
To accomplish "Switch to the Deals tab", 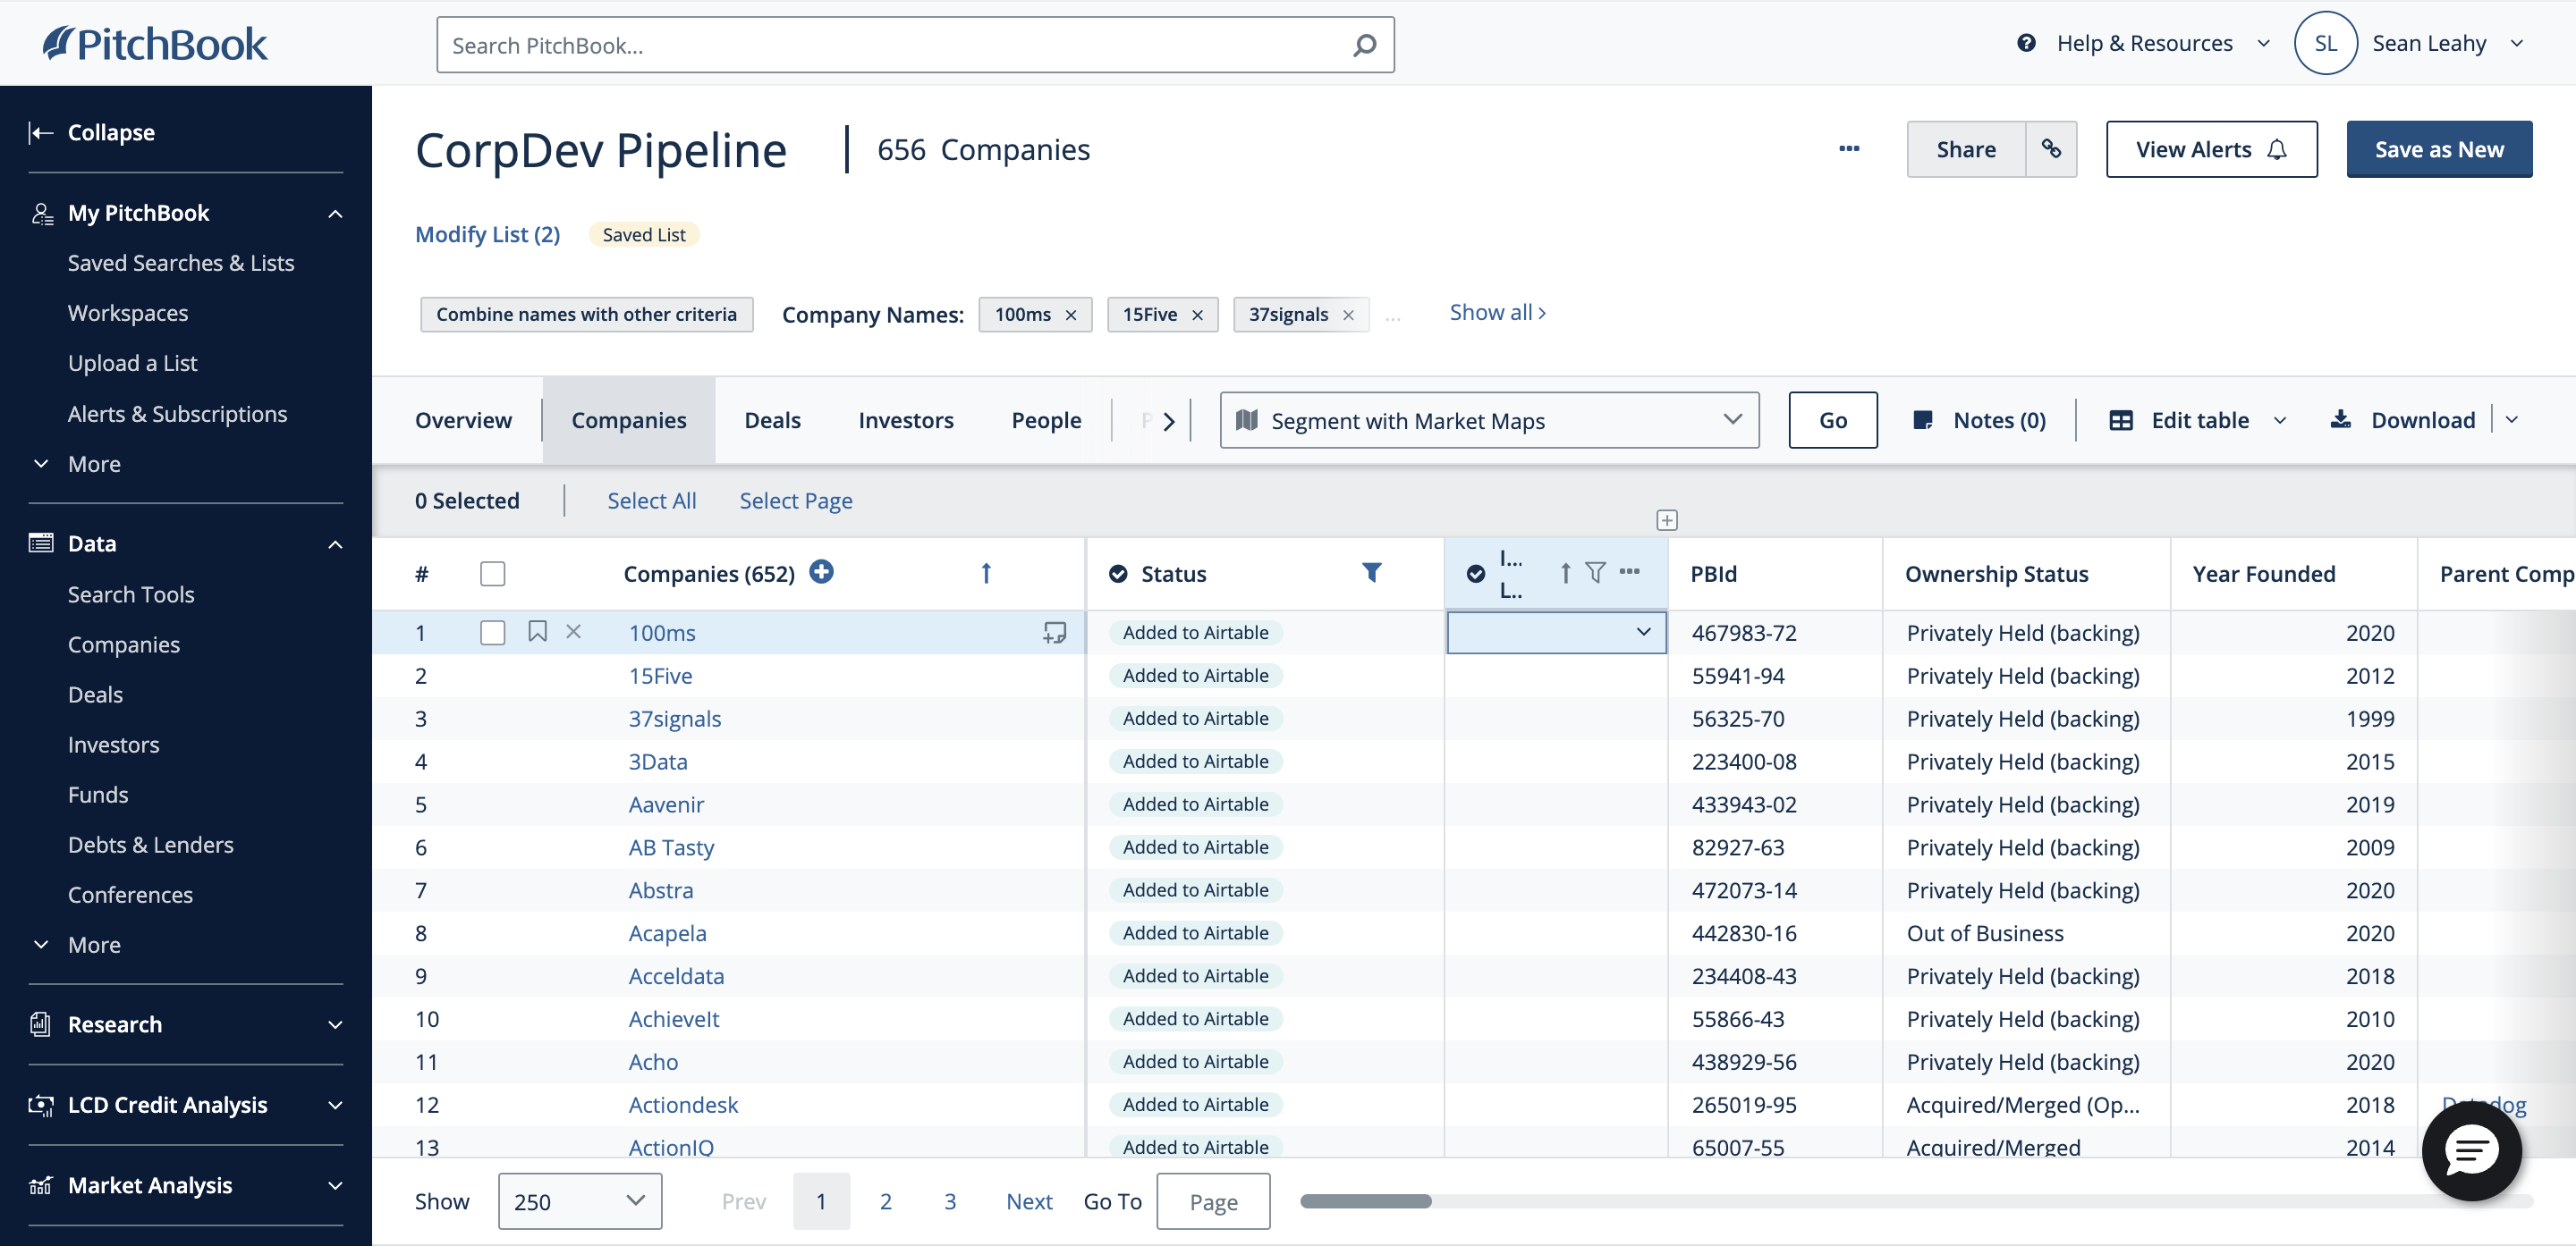I will [x=772, y=420].
